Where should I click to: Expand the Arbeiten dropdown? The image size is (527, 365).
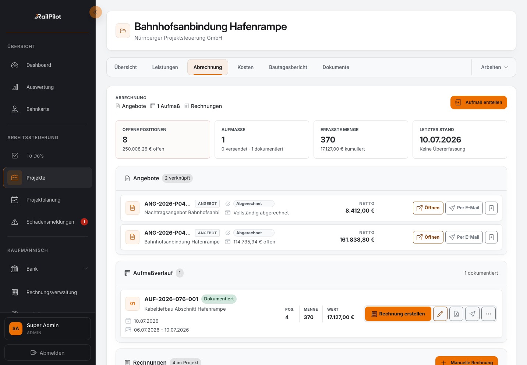click(x=494, y=67)
